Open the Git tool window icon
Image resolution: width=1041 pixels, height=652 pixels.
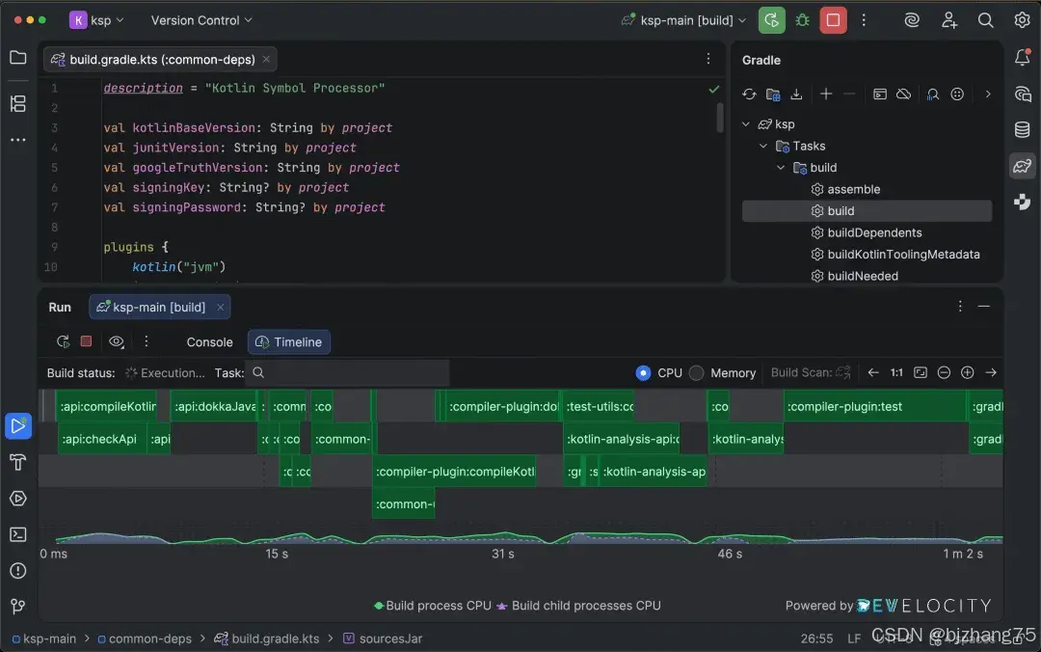(18, 606)
